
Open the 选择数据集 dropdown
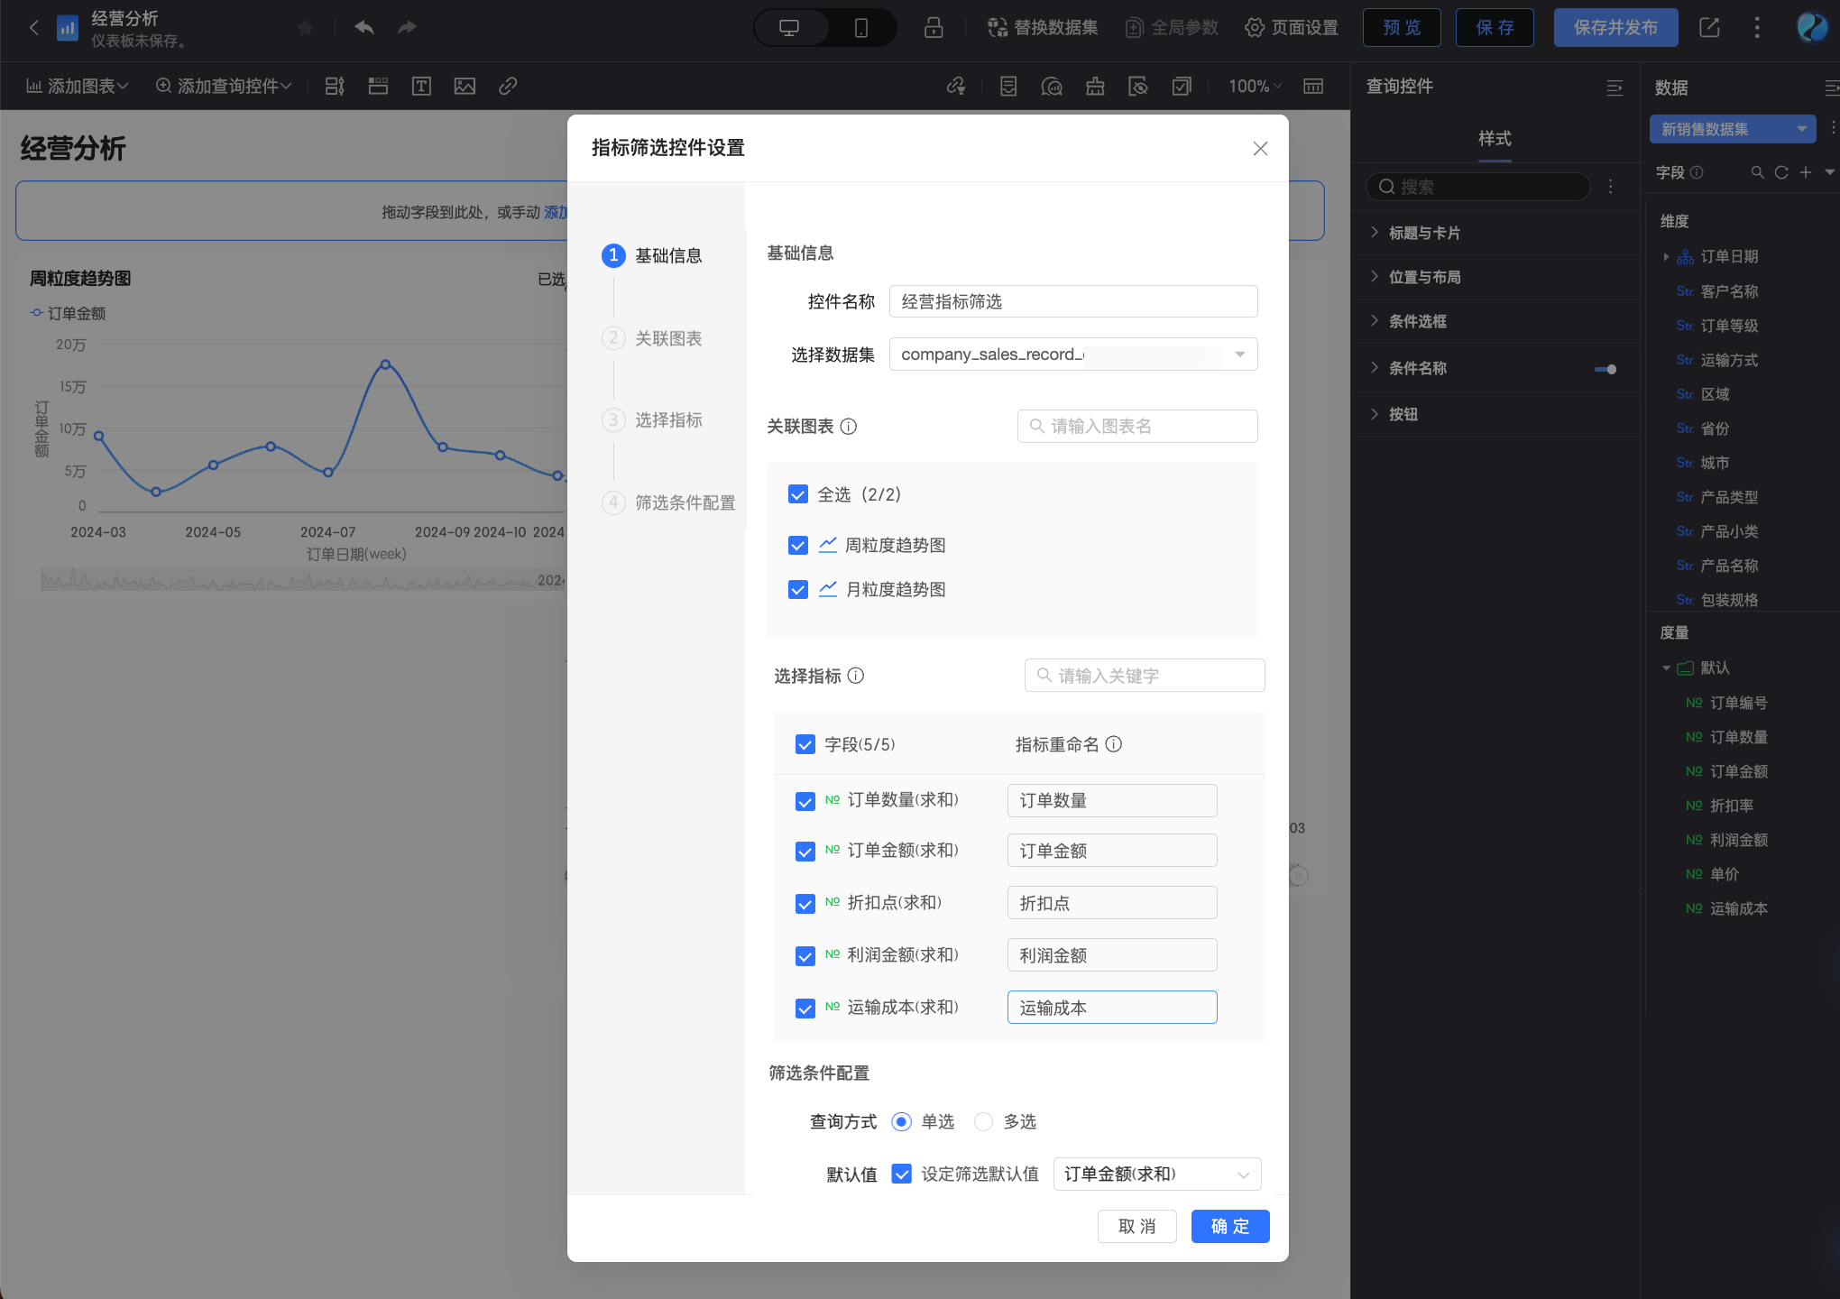1072,355
